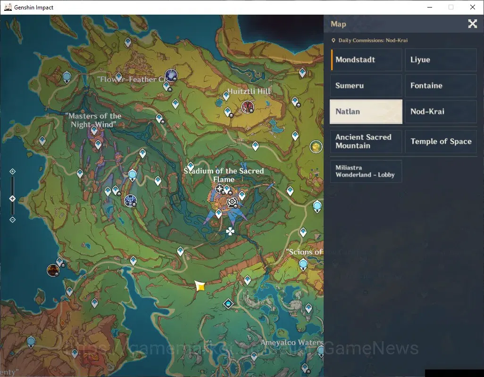This screenshot has height=377, width=484.
Task: Select the northernmost teleport waypoint
Action: click(128, 42)
